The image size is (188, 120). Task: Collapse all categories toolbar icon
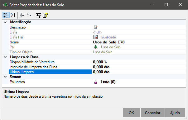(22, 15)
